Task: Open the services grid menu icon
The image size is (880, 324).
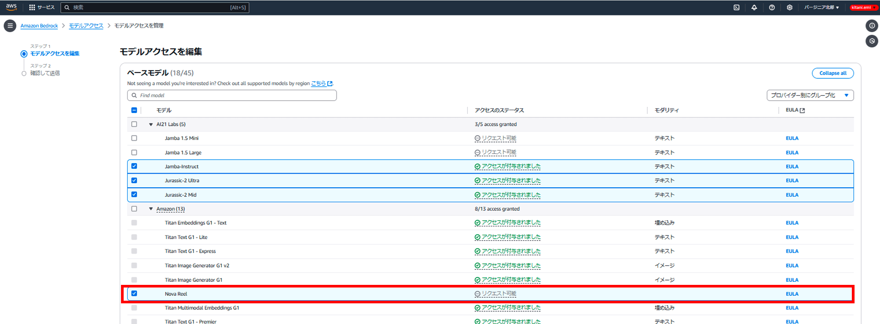Action: tap(32, 7)
